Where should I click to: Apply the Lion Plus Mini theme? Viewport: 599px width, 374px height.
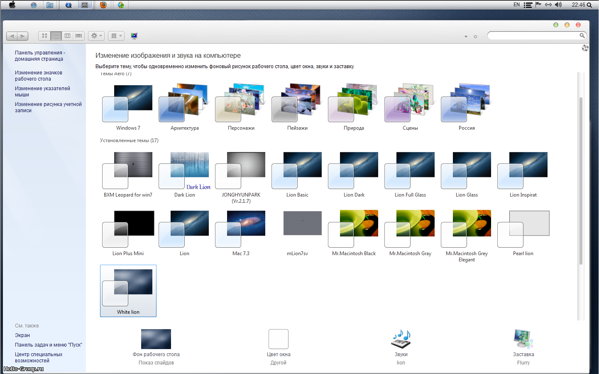pyautogui.click(x=128, y=233)
